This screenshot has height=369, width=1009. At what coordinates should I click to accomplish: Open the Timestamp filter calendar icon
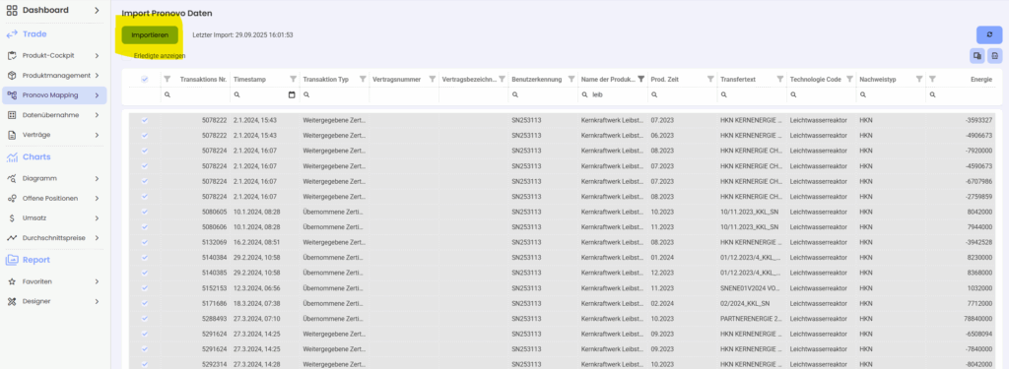point(292,94)
